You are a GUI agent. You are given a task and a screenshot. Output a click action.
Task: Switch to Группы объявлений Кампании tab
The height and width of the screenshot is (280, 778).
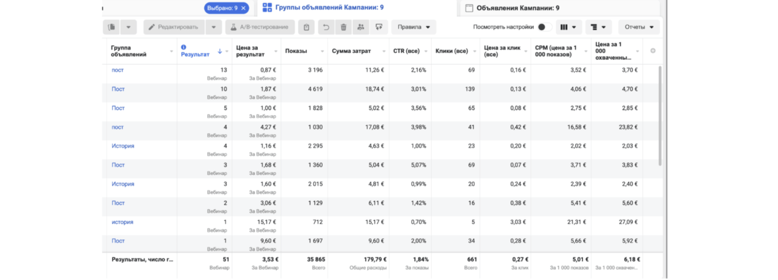[323, 8]
